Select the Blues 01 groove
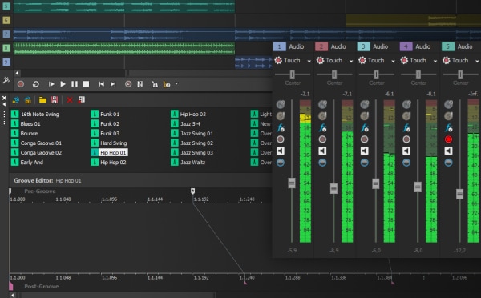Image resolution: width=481 pixels, height=298 pixels. 30,124
